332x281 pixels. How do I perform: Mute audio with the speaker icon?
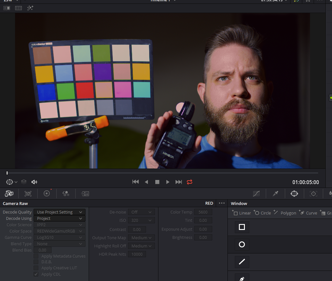[34, 182]
